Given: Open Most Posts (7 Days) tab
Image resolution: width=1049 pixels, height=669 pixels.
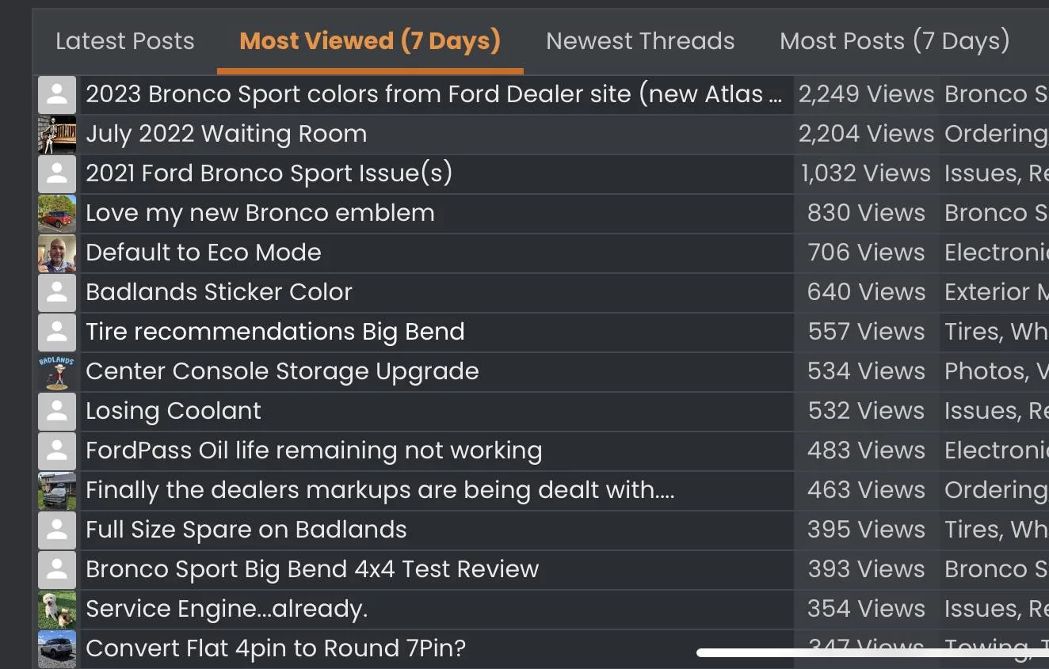Looking at the screenshot, I should click(895, 41).
